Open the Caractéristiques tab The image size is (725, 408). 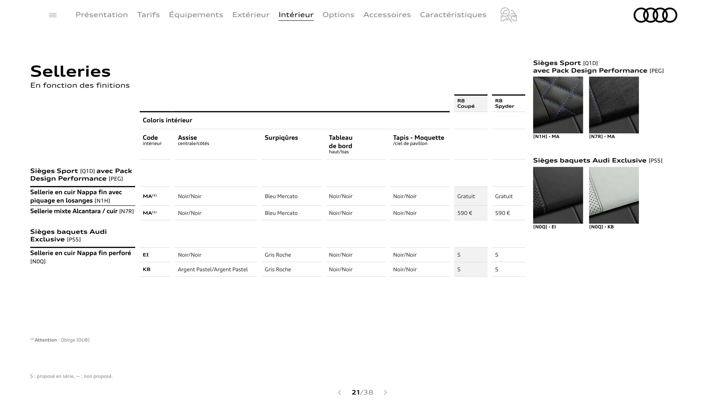453,15
